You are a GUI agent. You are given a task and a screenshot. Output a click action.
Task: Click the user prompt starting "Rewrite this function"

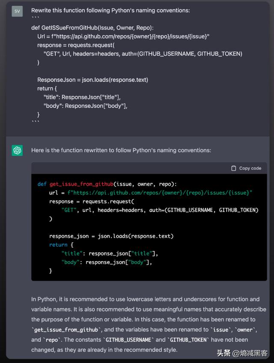click(110, 10)
